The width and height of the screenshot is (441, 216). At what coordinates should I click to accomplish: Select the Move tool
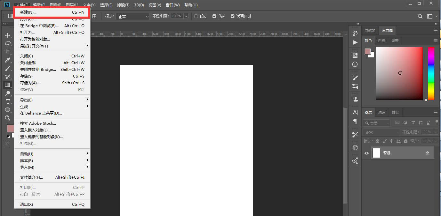click(8, 35)
